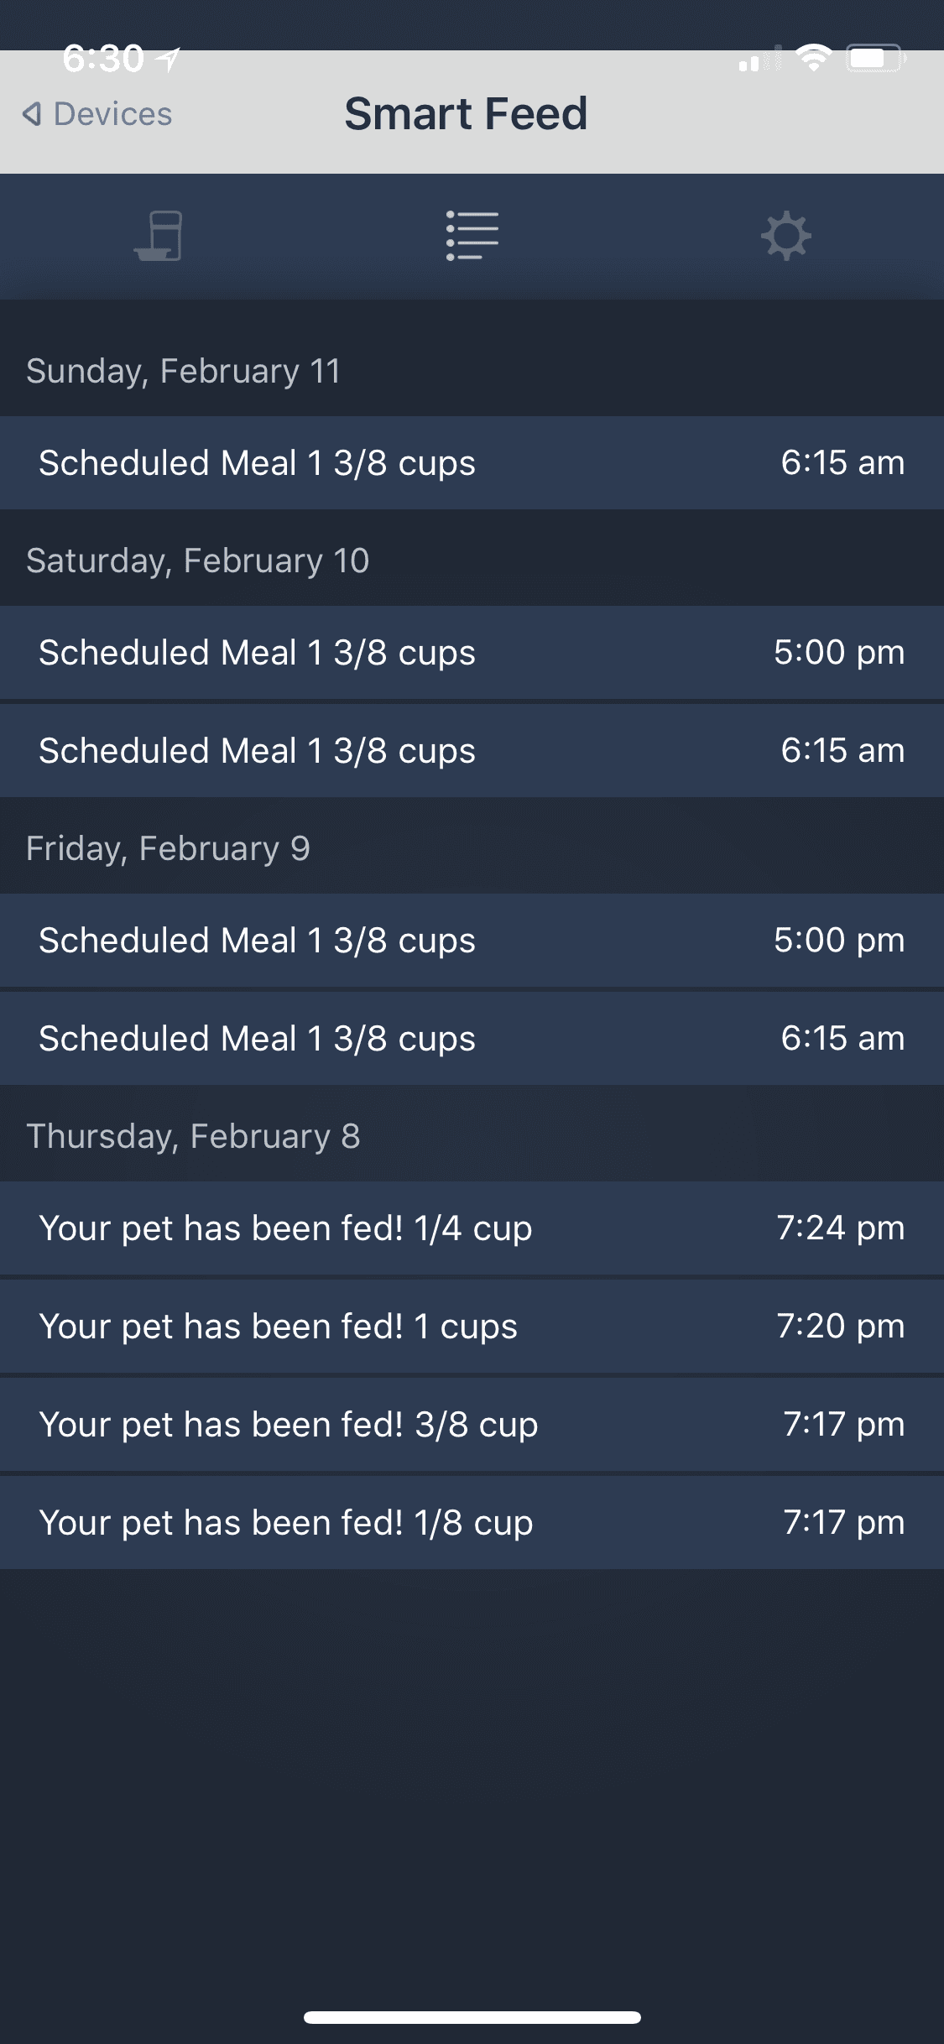Image resolution: width=944 pixels, height=2044 pixels.
Task: Tap the 1/8 cup fed entry
Action: 472,1523
